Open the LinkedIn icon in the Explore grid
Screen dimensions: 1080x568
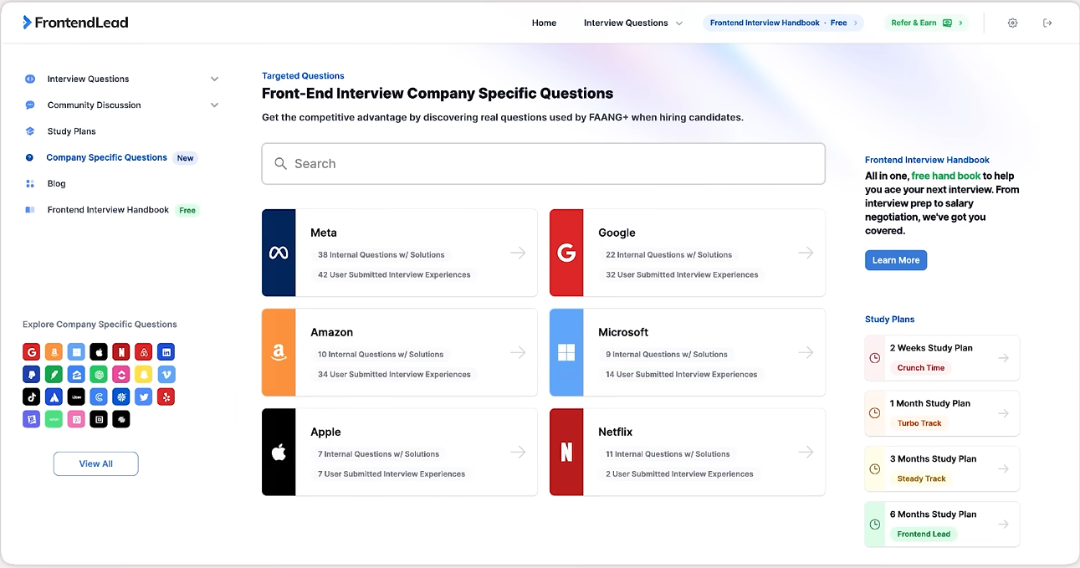pos(166,352)
